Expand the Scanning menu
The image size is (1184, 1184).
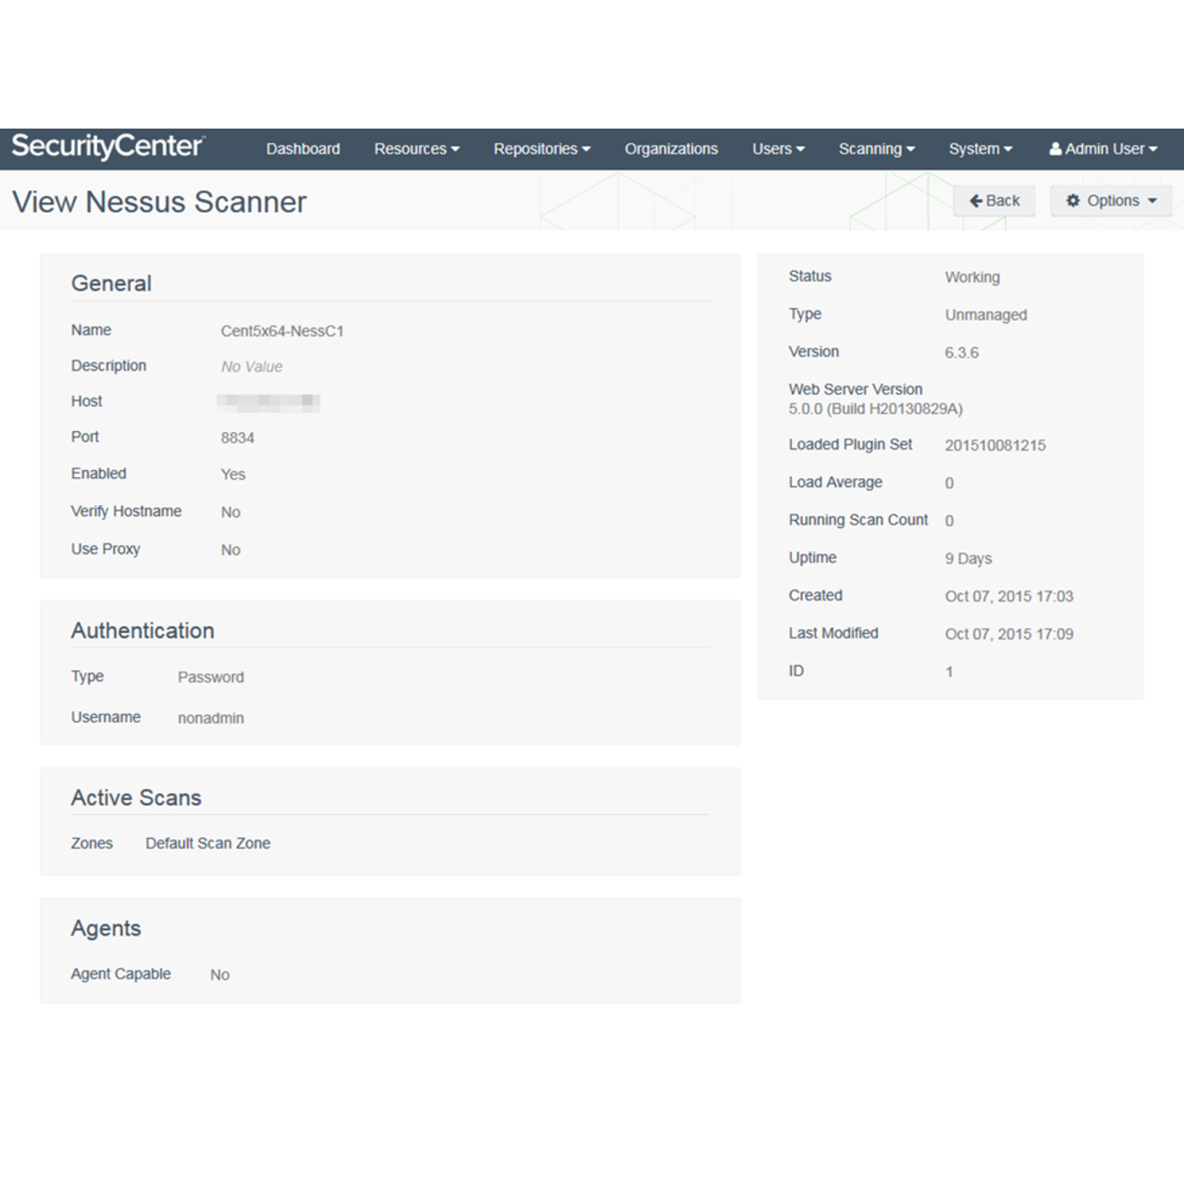(875, 148)
